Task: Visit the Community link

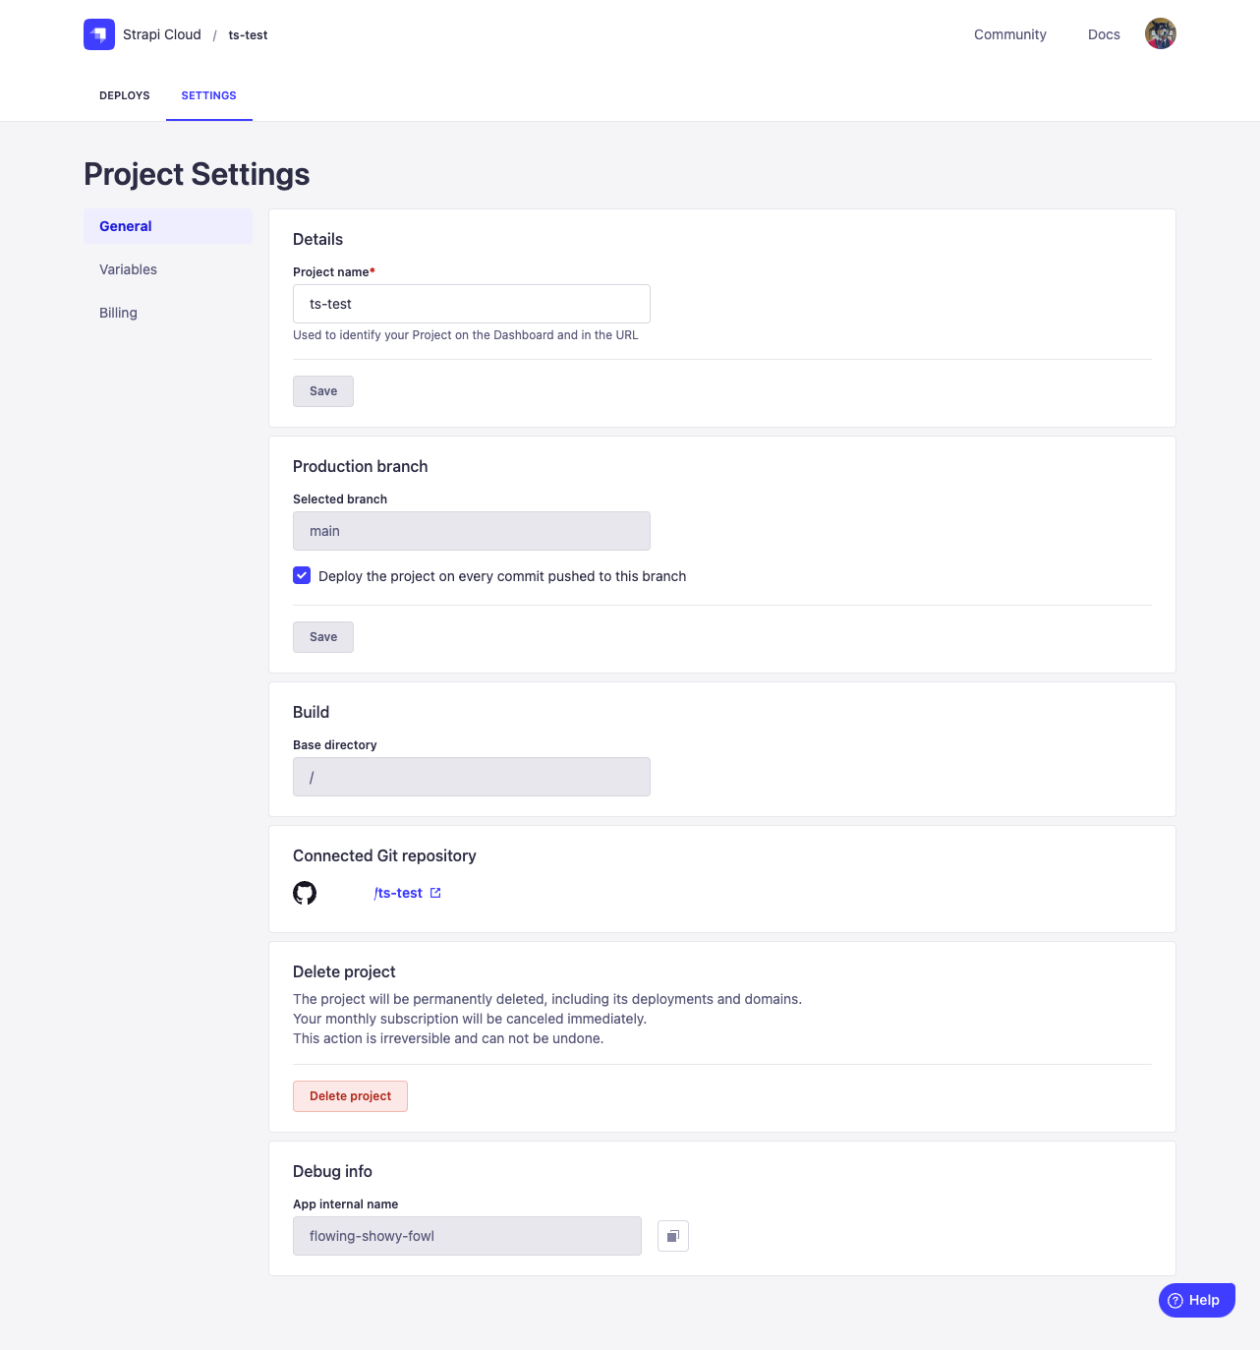Action: 1009,34
